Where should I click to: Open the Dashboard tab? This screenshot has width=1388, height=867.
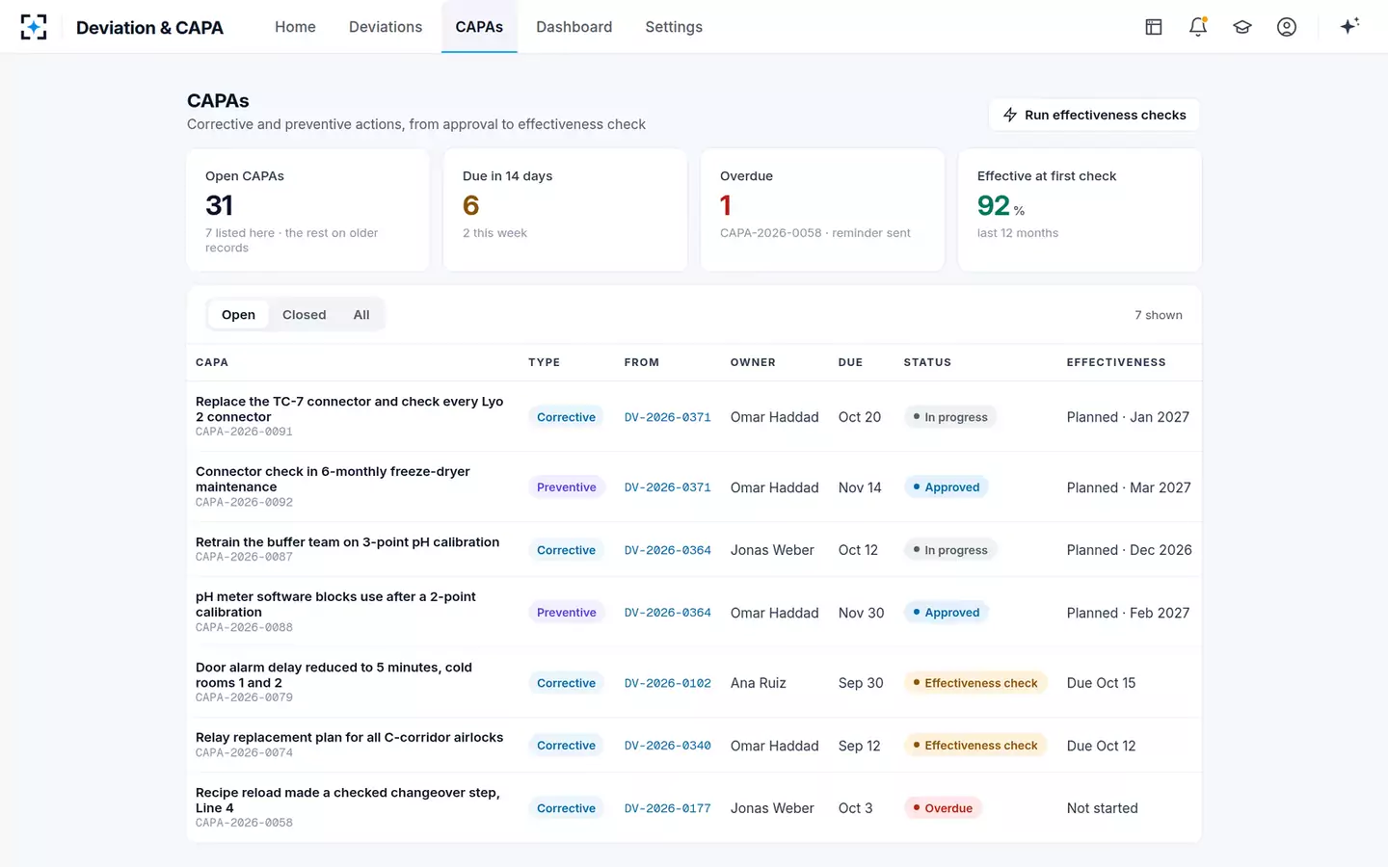574,27
